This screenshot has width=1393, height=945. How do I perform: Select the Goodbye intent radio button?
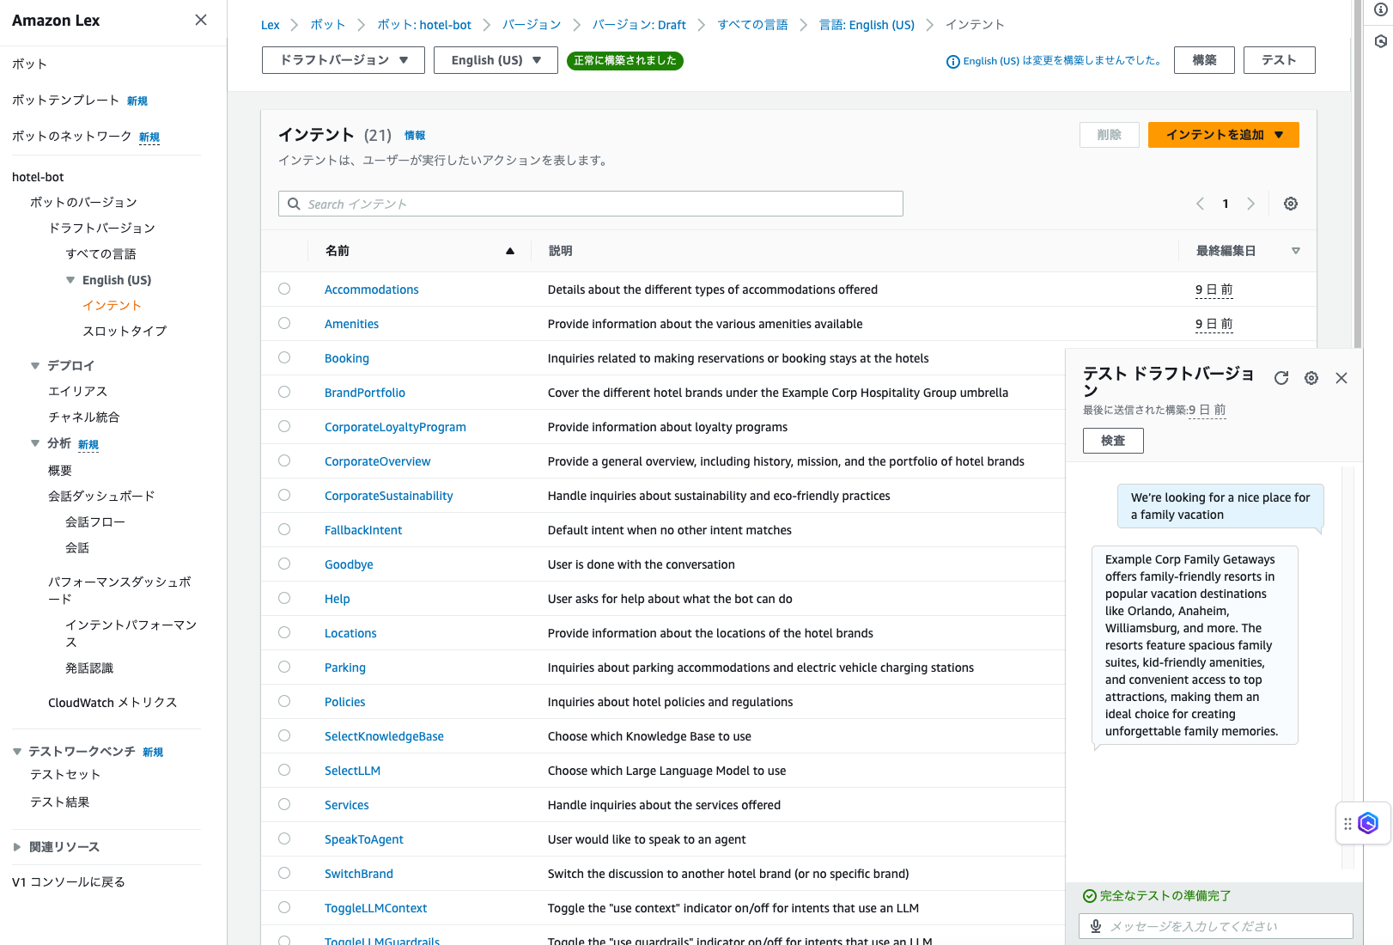(284, 564)
